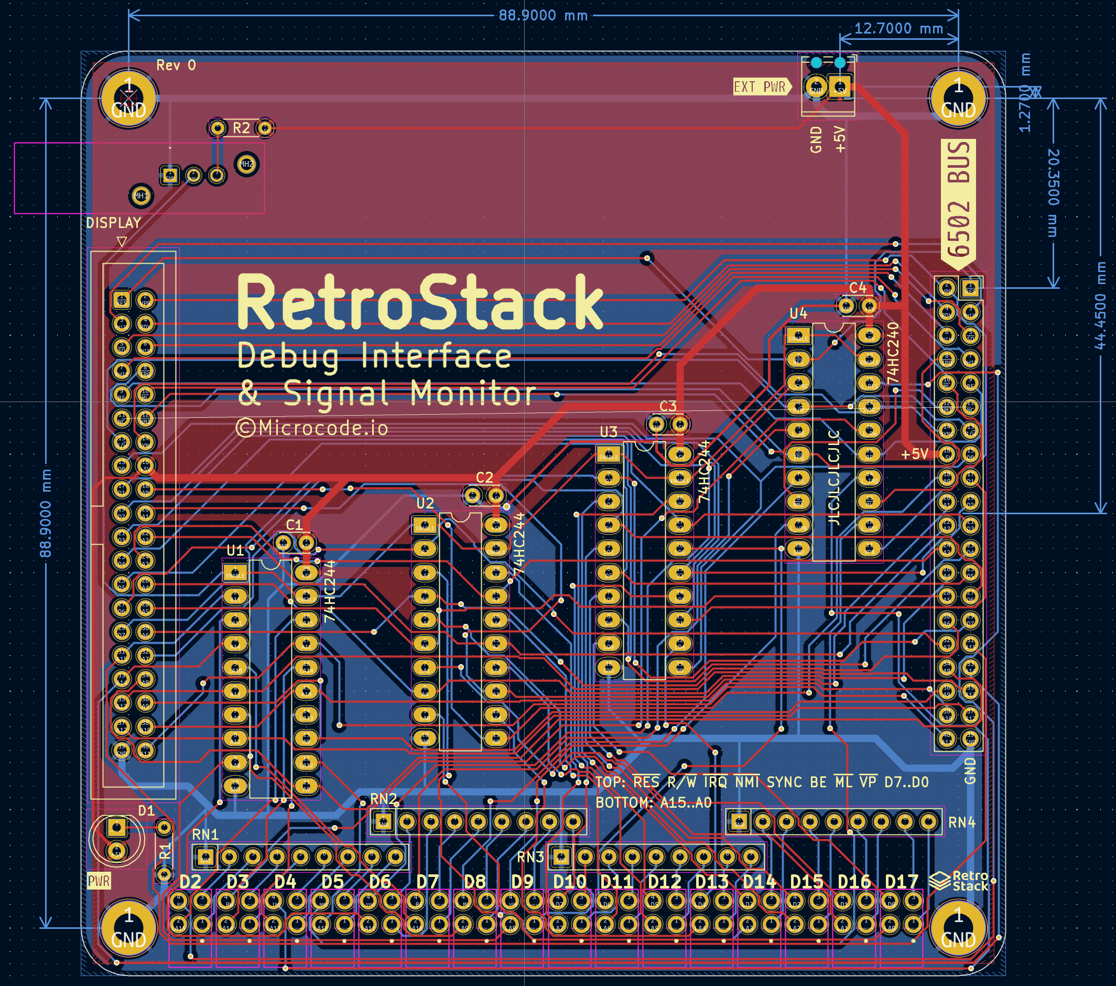Select resistor R2 reference label
The image size is (1116, 986).
[x=241, y=128]
